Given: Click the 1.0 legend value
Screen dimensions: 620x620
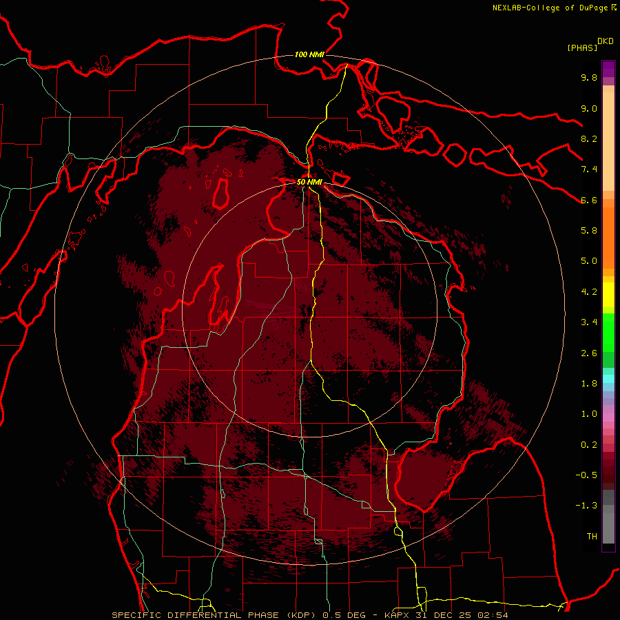Looking at the screenshot, I should click(589, 414).
